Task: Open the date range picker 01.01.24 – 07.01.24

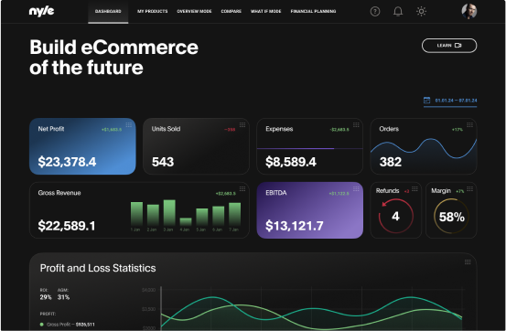Action: 450,101
